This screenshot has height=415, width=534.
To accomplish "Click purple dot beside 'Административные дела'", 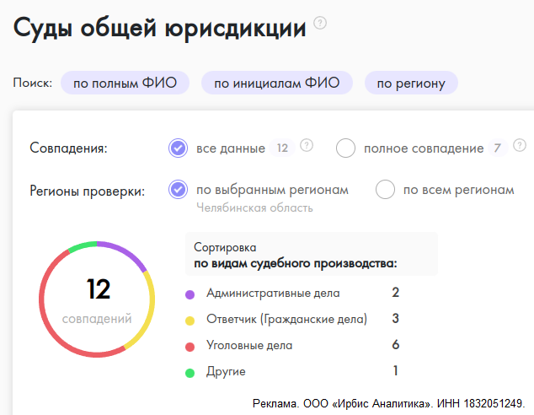I will click(x=190, y=294).
